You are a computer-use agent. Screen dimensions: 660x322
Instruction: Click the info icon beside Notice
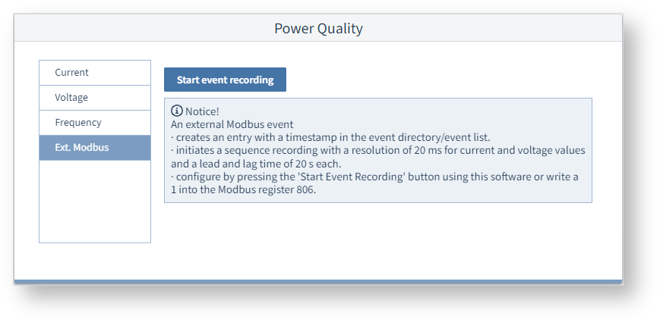click(x=177, y=111)
